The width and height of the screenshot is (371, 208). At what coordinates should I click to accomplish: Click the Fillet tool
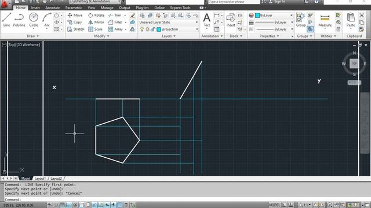(115, 22)
